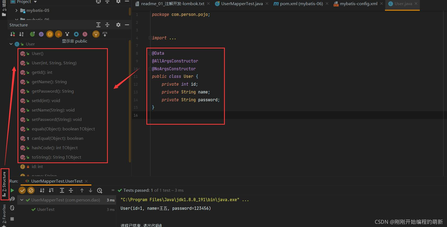
Task: Toggle Show Properties purple 'p' icon
Action: (41, 34)
